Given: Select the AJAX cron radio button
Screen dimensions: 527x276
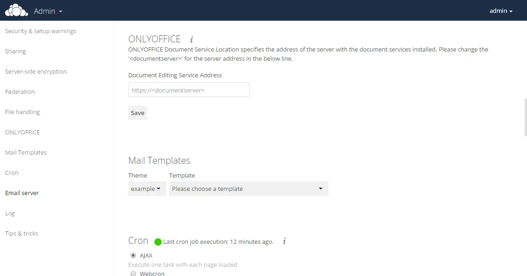Looking at the screenshot, I should pos(133,255).
